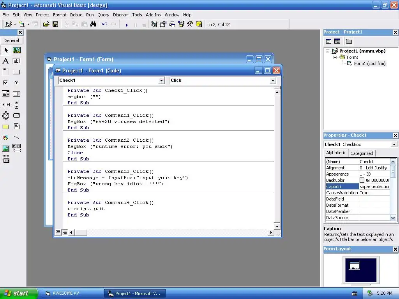Open the Click procedure dropdown in the code window

[x=273, y=81]
